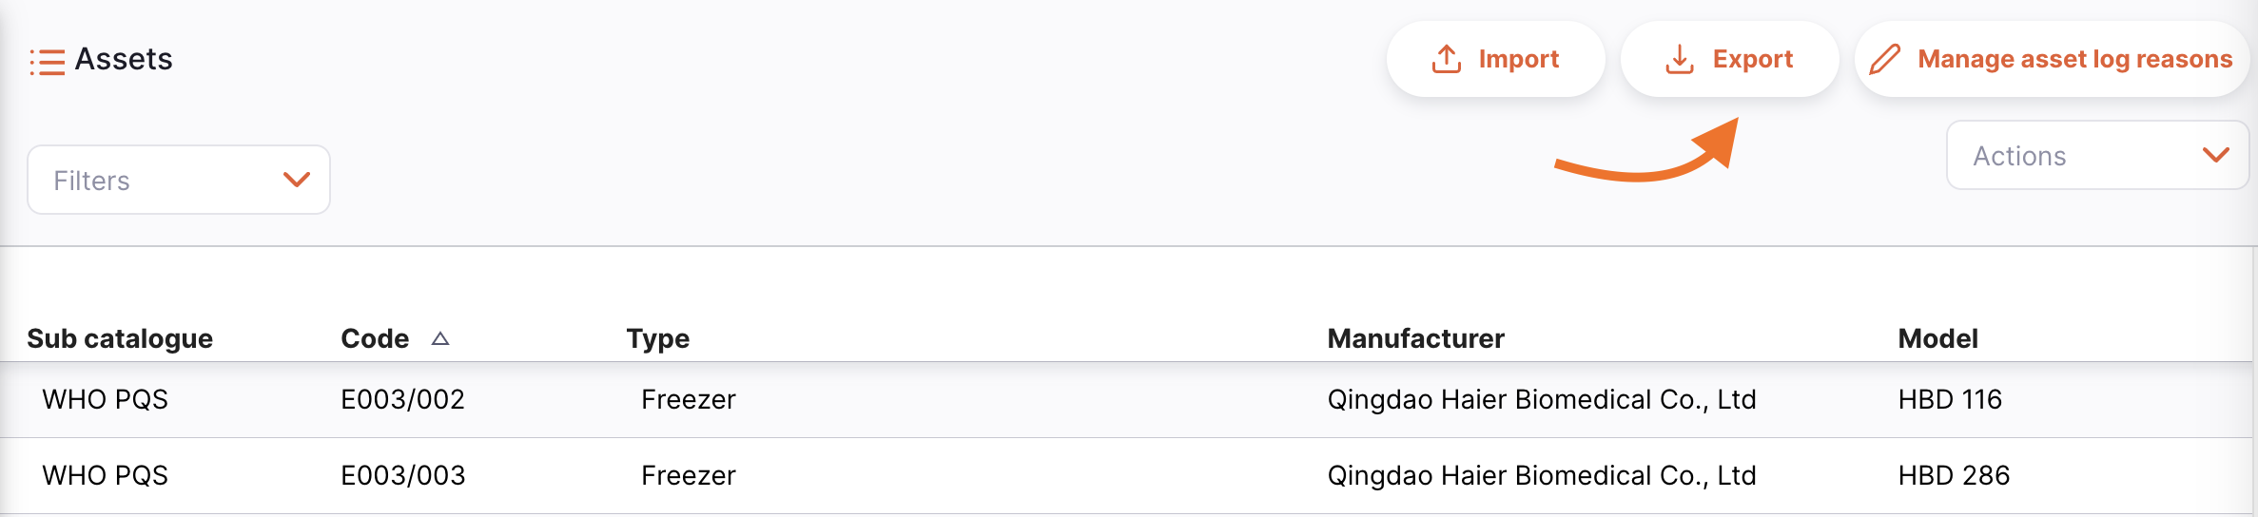The width and height of the screenshot is (2258, 517).
Task: Open the Filters dropdown
Action: pos(179,180)
